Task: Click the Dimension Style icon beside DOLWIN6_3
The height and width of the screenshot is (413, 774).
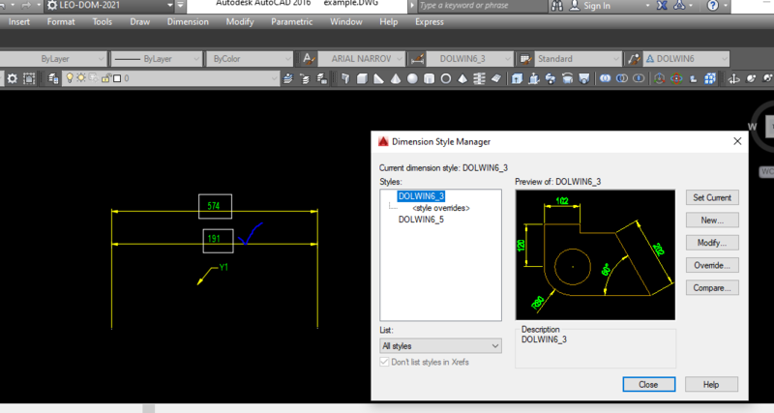Action: (418, 58)
